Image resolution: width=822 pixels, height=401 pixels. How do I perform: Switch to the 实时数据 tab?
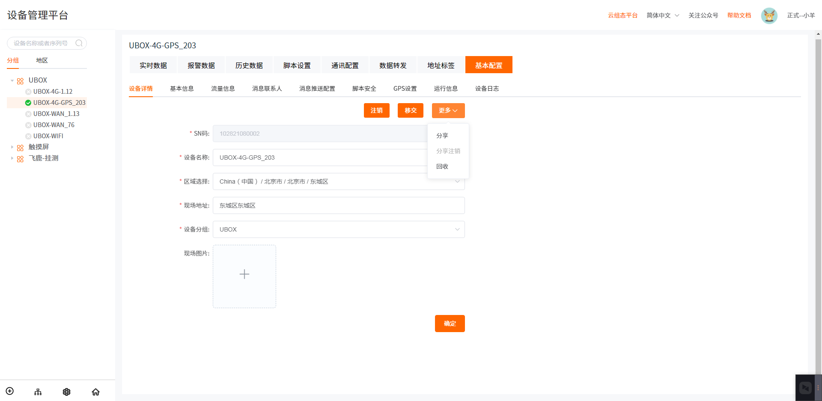click(x=153, y=65)
